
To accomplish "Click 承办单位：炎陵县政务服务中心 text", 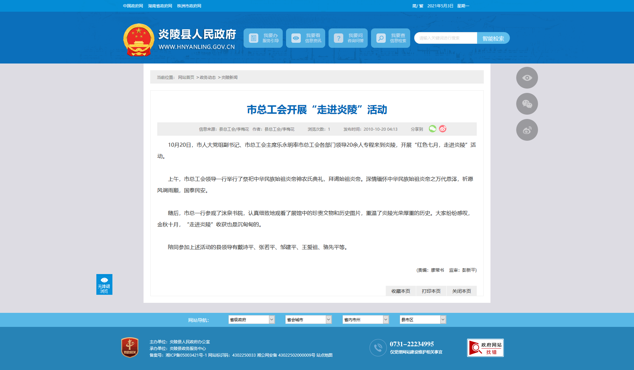I will point(178,349).
